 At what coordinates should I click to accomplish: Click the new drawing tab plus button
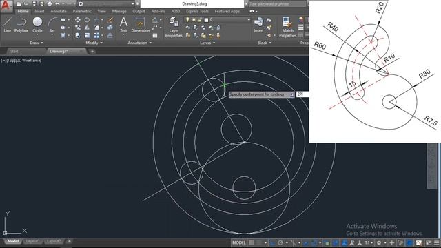pos(92,52)
